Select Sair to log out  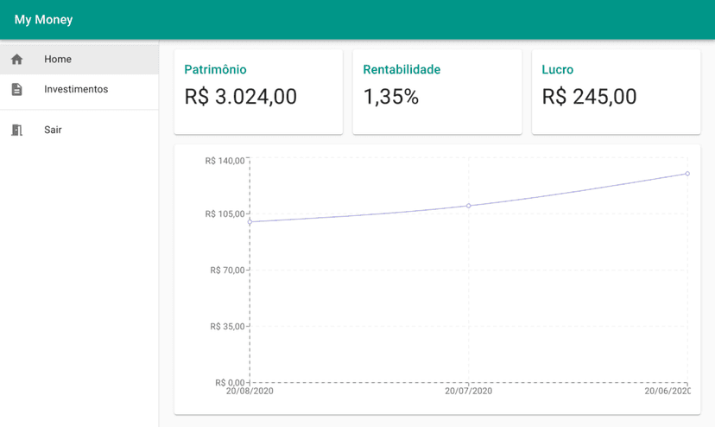[53, 130]
